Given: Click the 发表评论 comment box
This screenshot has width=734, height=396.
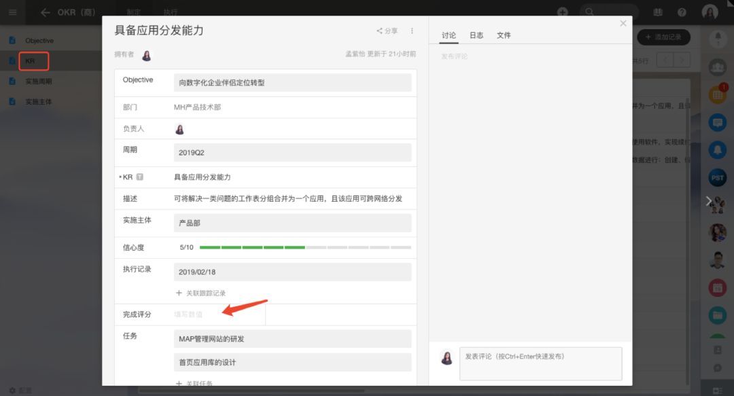Looking at the screenshot, I should [541, 363].
